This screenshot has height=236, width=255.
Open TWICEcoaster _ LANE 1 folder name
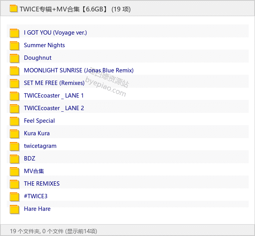[54, 96]
